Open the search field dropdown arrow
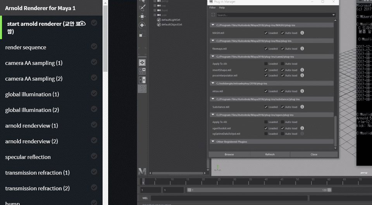Image resolution: width=372 pixels, height=205 pixels. click(333, 15)
